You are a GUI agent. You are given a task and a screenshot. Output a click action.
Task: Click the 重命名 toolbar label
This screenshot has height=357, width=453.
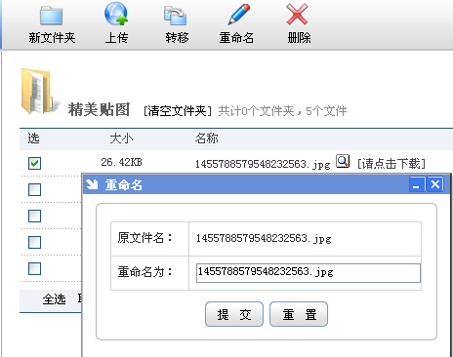tap(236, 38)
